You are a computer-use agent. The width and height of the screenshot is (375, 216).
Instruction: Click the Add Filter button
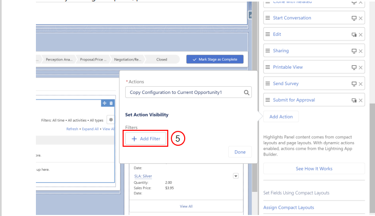[x=146, y=139]
